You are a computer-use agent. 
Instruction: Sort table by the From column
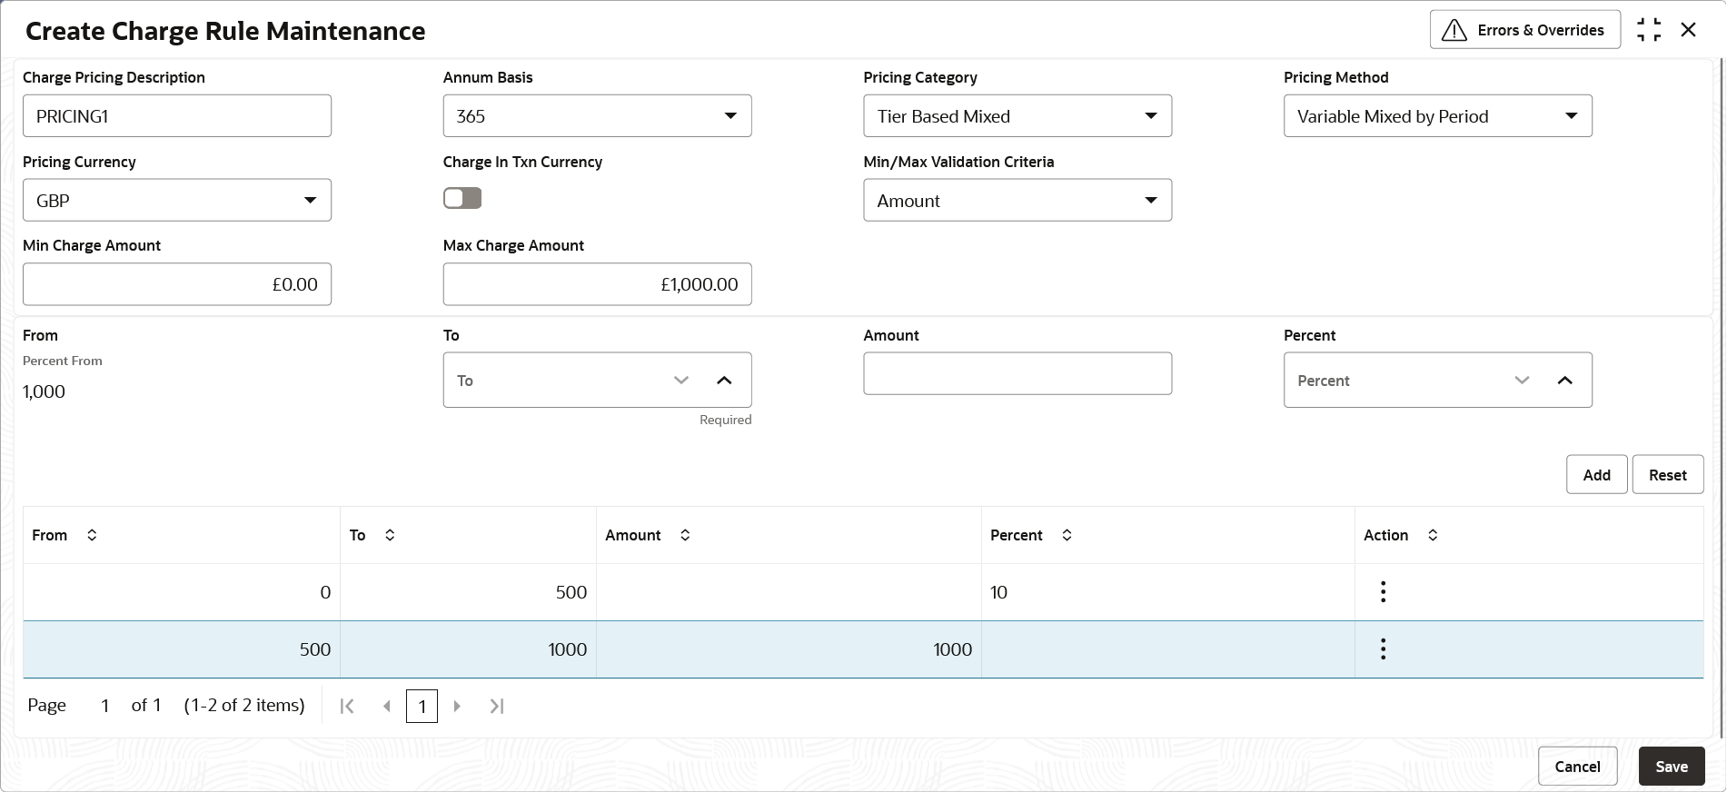coord(92,535)
